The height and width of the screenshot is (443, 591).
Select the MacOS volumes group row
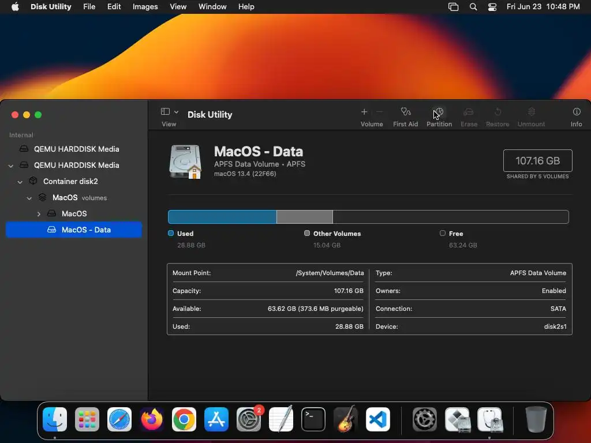pyautogui.click(x=74, y=197)
